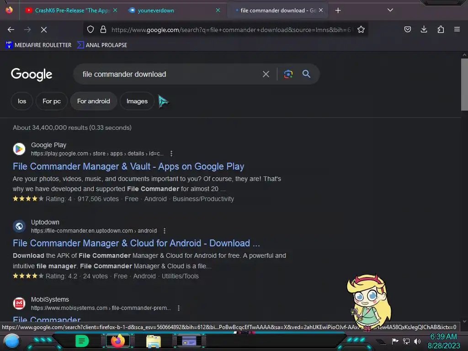The image size is (468, 351).
Task: Click the 'About 34,400,000 results' text
Action: (x=72, y=128)
